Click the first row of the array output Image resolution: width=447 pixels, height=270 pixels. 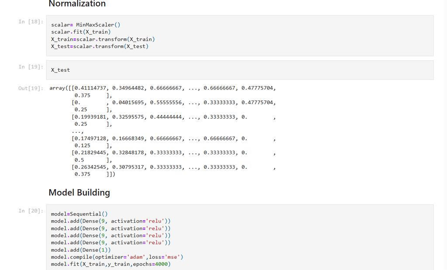click(162, 88)
